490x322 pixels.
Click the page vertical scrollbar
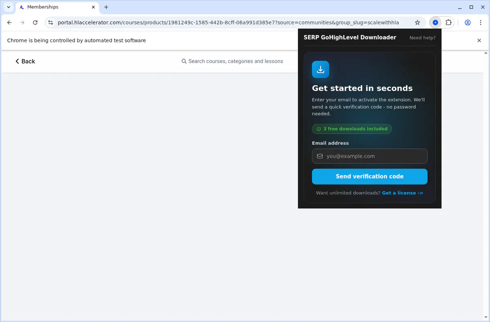(486, 185)
